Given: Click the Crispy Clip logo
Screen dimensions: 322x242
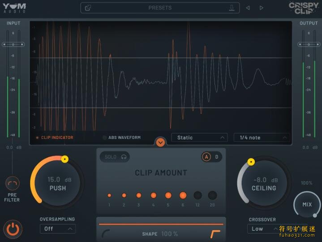Looking at the screenshot, I should click(x=304, y=8).
